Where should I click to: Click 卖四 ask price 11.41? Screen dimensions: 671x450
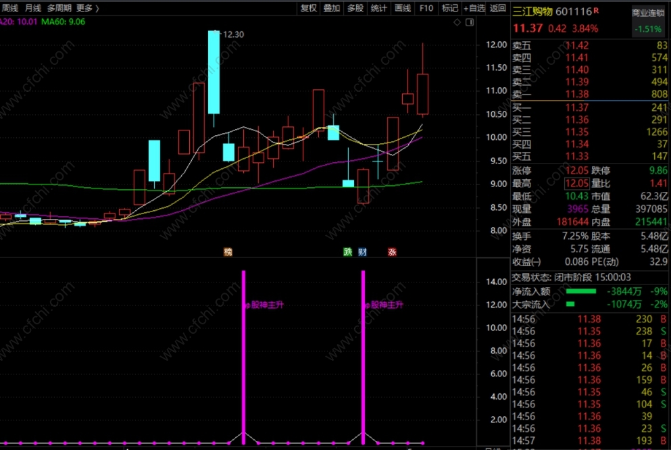coord(577,57)
